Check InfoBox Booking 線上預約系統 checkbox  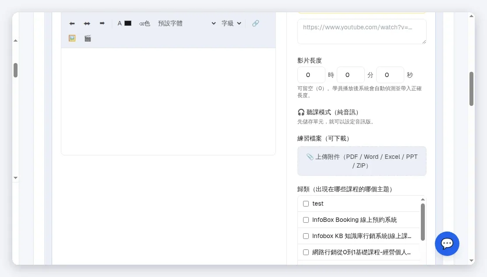306,220
